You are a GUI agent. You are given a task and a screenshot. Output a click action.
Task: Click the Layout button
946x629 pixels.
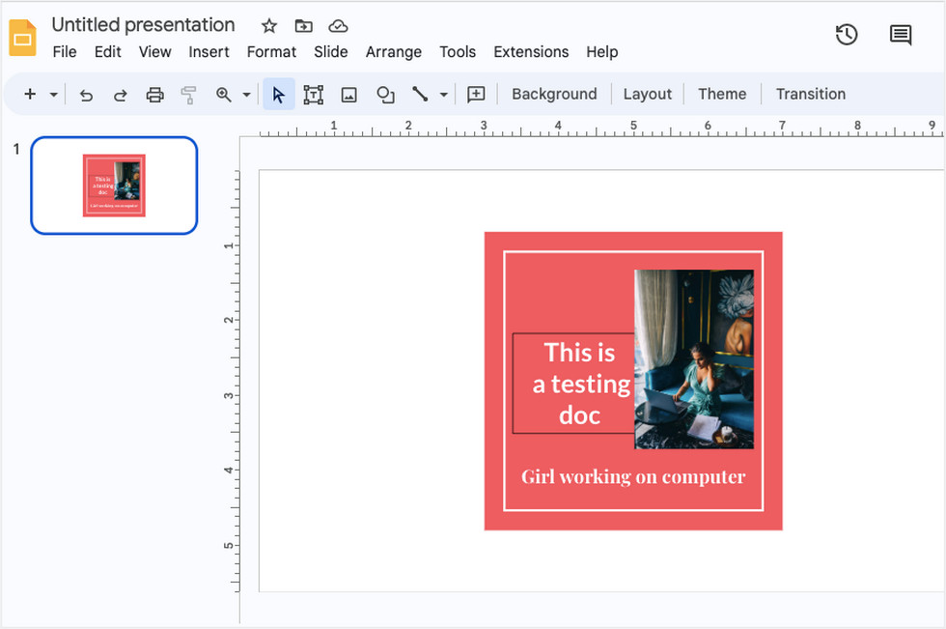click(x=648, y=94)
